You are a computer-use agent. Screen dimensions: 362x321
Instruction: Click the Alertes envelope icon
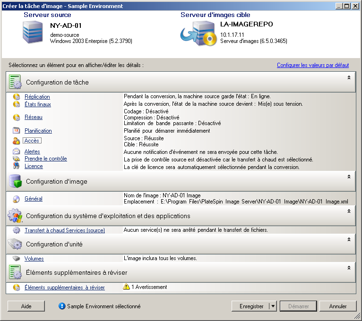tap(17, 152)
